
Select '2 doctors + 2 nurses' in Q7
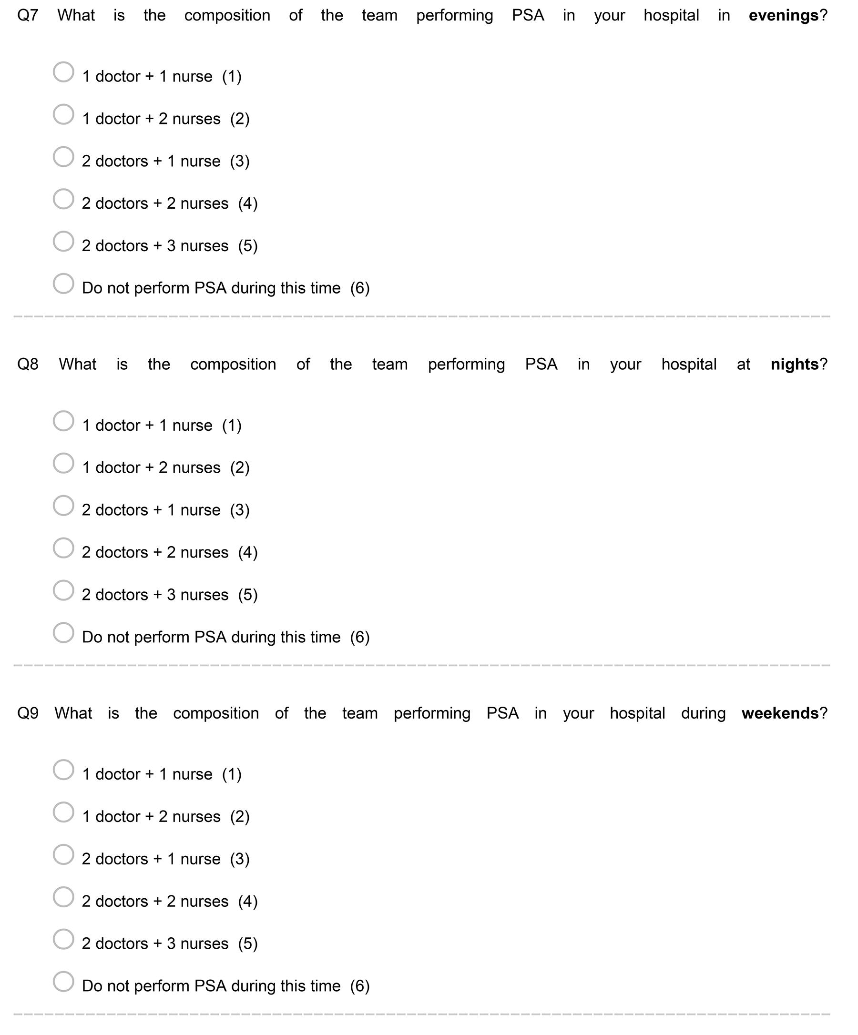(x=63, y=199)
